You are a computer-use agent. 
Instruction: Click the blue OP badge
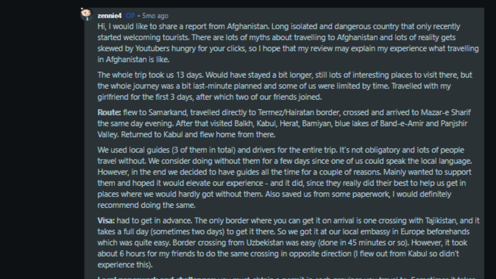pyautogui.click(x=130, y=16)
